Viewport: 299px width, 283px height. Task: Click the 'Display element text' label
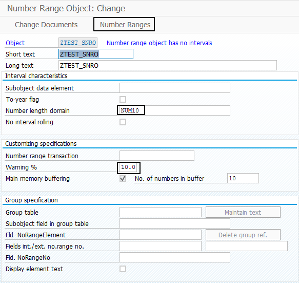[x=34, y=269]
